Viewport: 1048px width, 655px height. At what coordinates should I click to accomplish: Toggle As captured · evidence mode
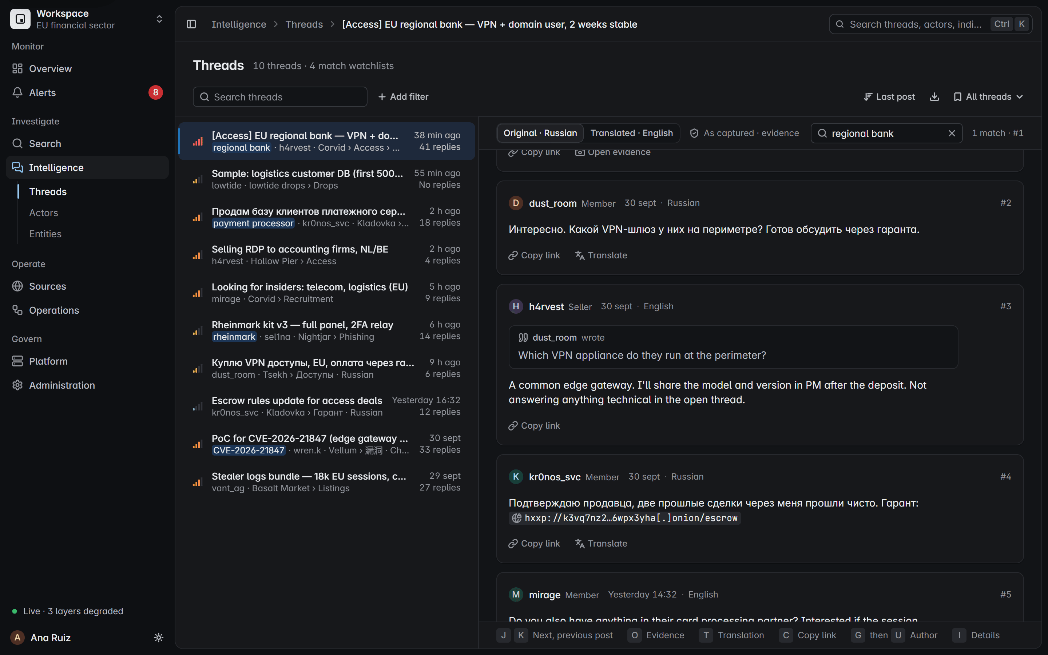click(745, 133)
